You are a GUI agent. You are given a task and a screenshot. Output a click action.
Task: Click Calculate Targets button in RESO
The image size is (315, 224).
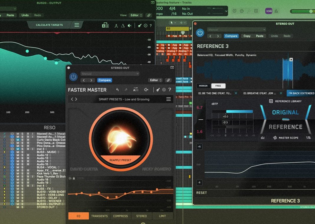(x=49, y=25)
